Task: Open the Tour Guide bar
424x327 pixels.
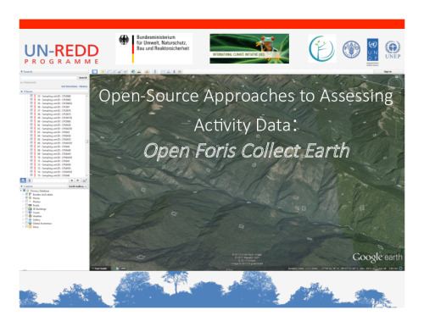Action: tap(99, 269)
